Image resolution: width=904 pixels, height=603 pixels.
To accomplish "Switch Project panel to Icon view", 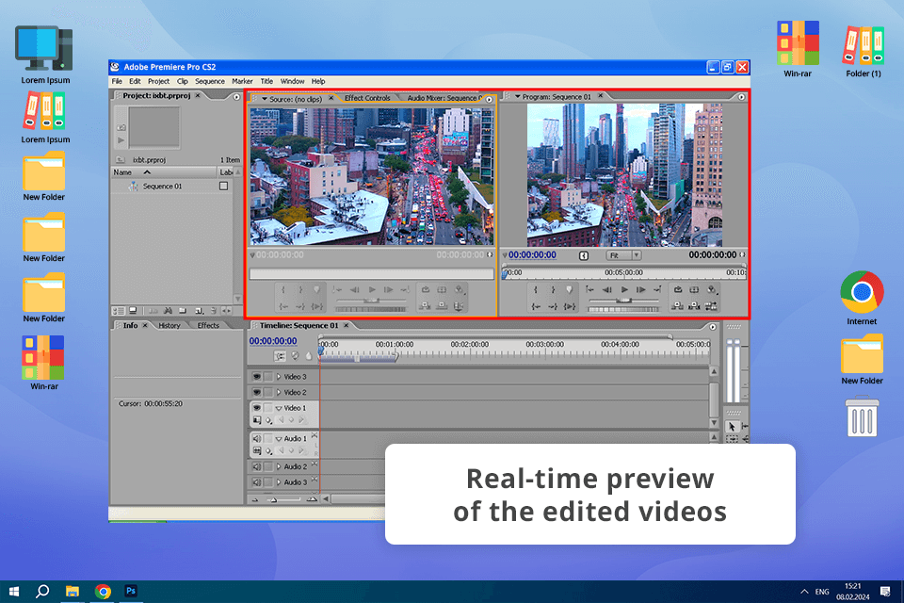I will 133,311.
